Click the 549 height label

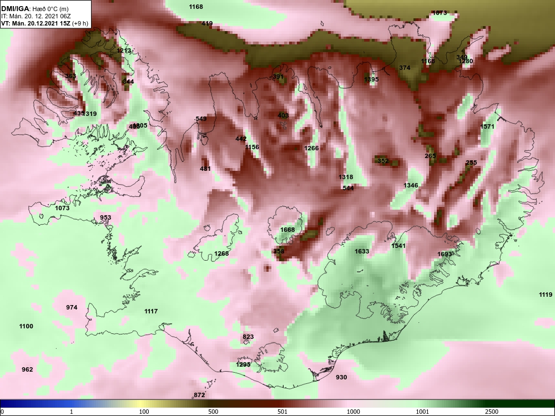tap(201, 119)
